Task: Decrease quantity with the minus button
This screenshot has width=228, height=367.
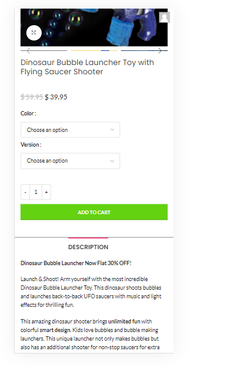Action: [x=25, y=192]
